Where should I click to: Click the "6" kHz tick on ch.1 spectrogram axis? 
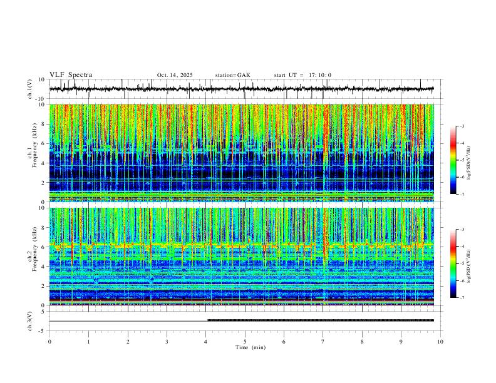pos(44,143)
